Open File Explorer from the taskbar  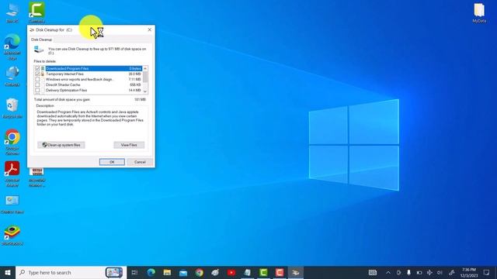[x=167, y=272]
